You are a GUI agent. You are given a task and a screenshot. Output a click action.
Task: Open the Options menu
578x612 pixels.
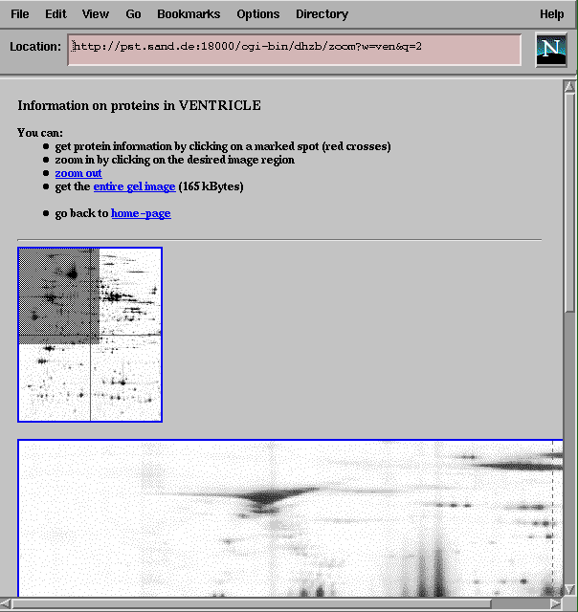point(258,14)
